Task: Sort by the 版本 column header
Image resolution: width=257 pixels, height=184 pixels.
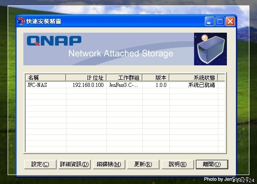Action: 156,78
